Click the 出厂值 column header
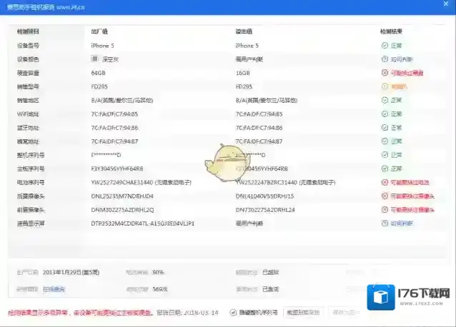This screenshot has height=327, width=456. tap(99, 31)
